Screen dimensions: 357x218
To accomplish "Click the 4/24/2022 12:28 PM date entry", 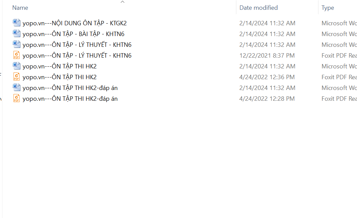I will point(267,99).
